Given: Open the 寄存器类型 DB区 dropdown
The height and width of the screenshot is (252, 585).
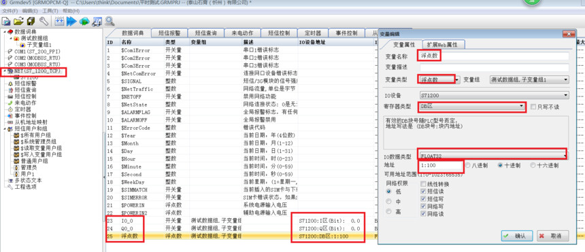Looking at the screenshot, I should click(x=473, y=107).
